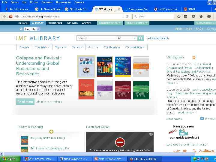Open the BOOKSTORE top navigation tab
The width and height of the screenshot is (216, 162).
tap(55, 23)
